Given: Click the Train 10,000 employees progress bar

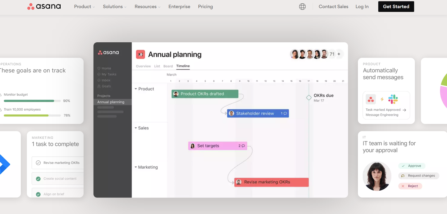Looking at the screenshot, I should coord(32,115).
